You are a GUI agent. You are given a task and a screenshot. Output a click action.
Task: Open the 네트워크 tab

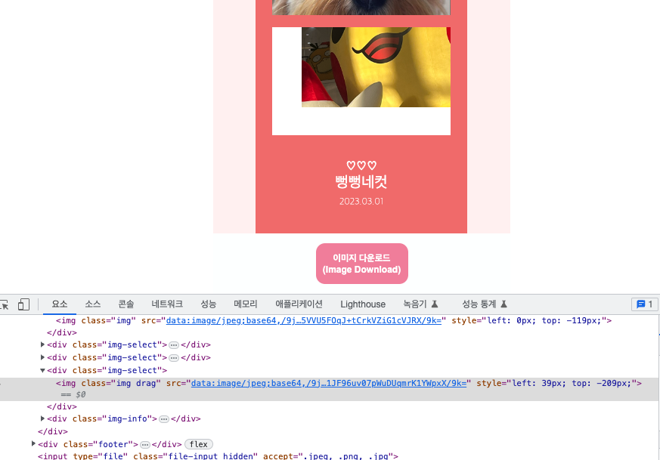click(x=167, y=304)
